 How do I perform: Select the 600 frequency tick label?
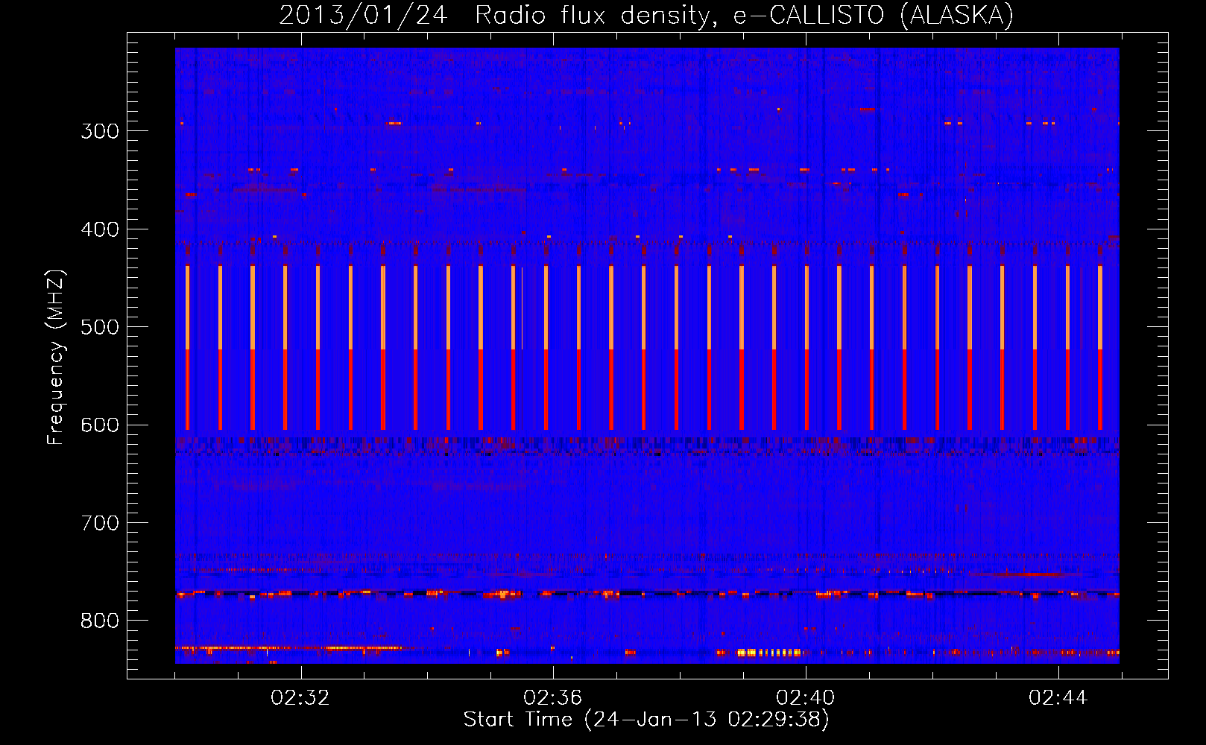click(100, 425)
